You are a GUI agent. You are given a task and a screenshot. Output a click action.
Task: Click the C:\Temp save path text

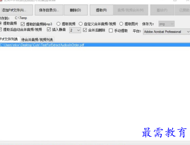click(21, 18)
